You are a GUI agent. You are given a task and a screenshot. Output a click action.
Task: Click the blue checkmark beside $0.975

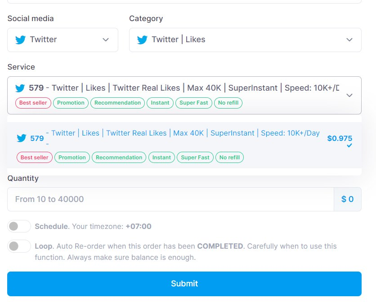tap(349, 145)
